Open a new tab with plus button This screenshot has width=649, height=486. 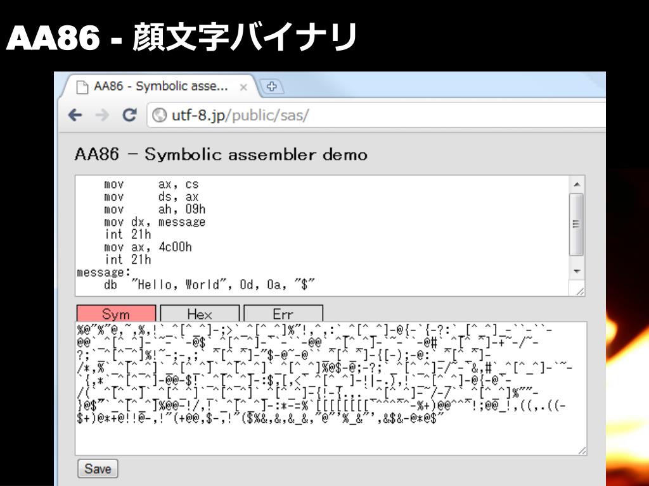[x=272, y=86]
